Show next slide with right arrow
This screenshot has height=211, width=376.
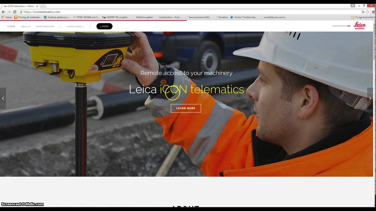[x=370, y=98]
